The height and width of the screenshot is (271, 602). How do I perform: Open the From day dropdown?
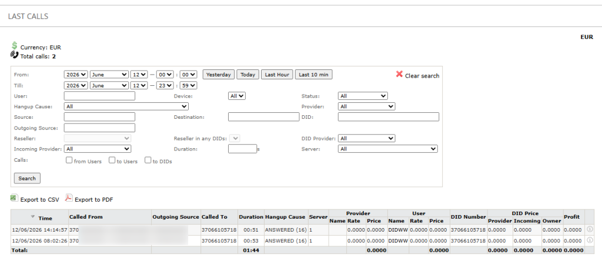139,75
